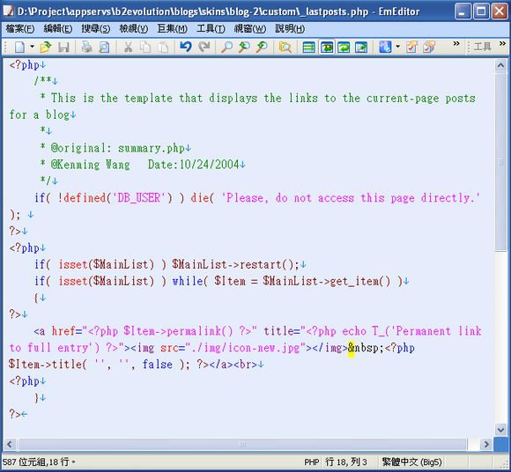The image size is (511, 472).
Task: Create a new file with the New icon
Action: point(19,48)
